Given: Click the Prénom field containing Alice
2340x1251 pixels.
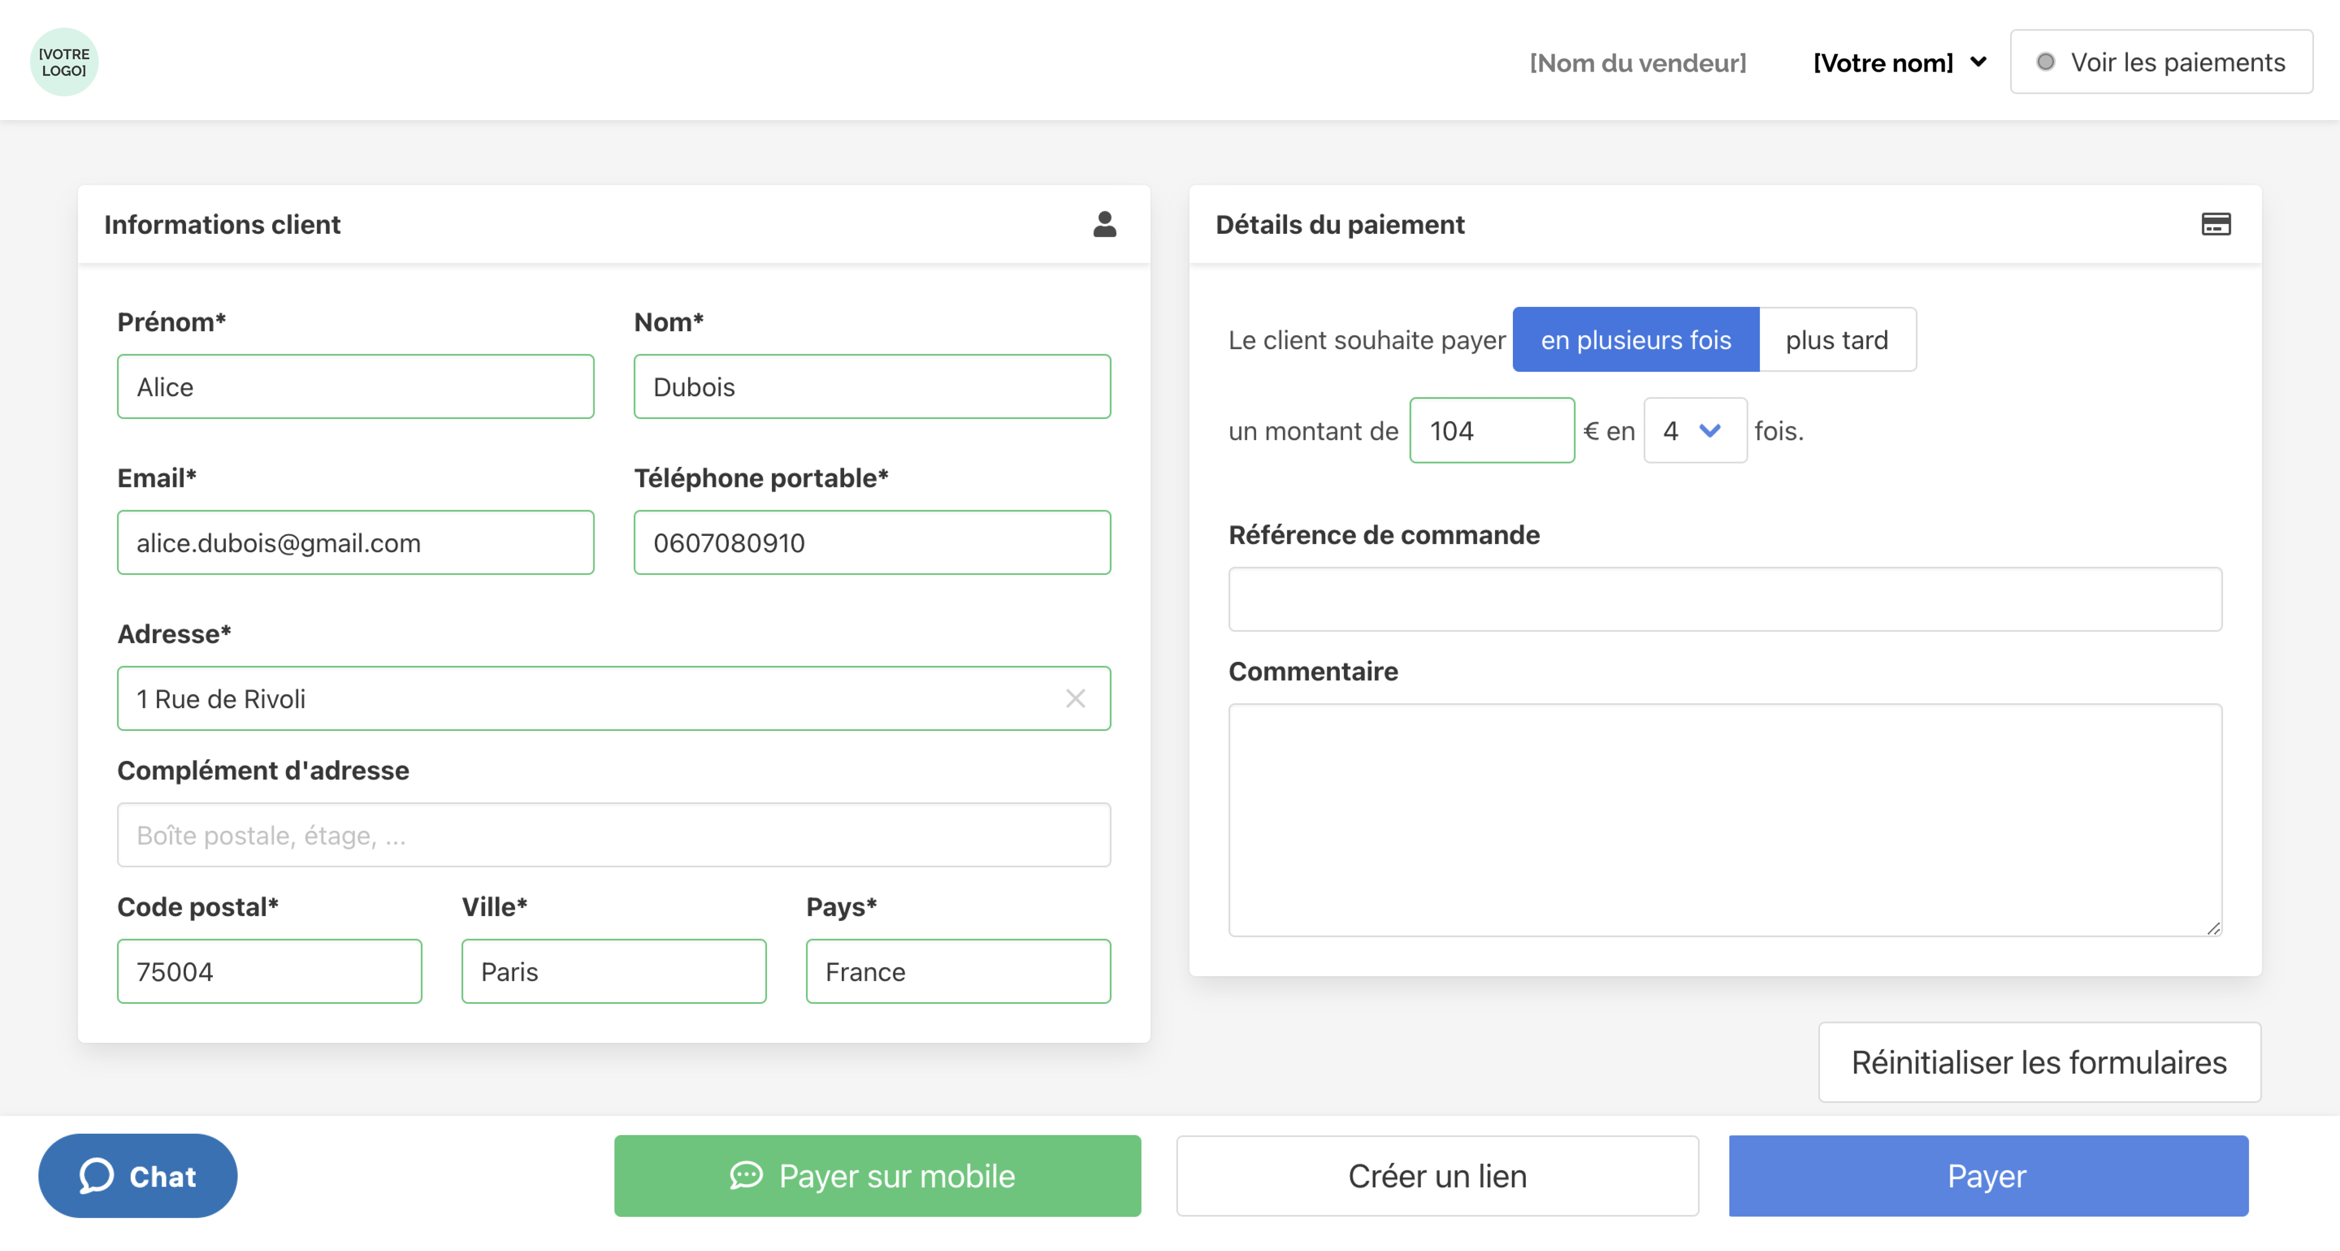Looking at the screenshot, I should pos(356,387).
